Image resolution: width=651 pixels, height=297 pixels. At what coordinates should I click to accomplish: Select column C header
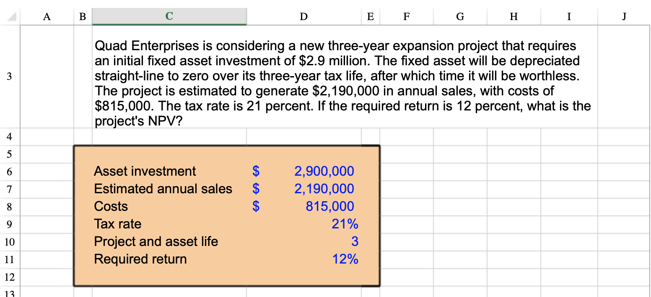tap(169, 16)
